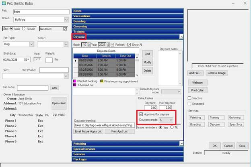Click the Daycare notes text area
This screenshot has width=251, height=167.
(x=170, y=68)
